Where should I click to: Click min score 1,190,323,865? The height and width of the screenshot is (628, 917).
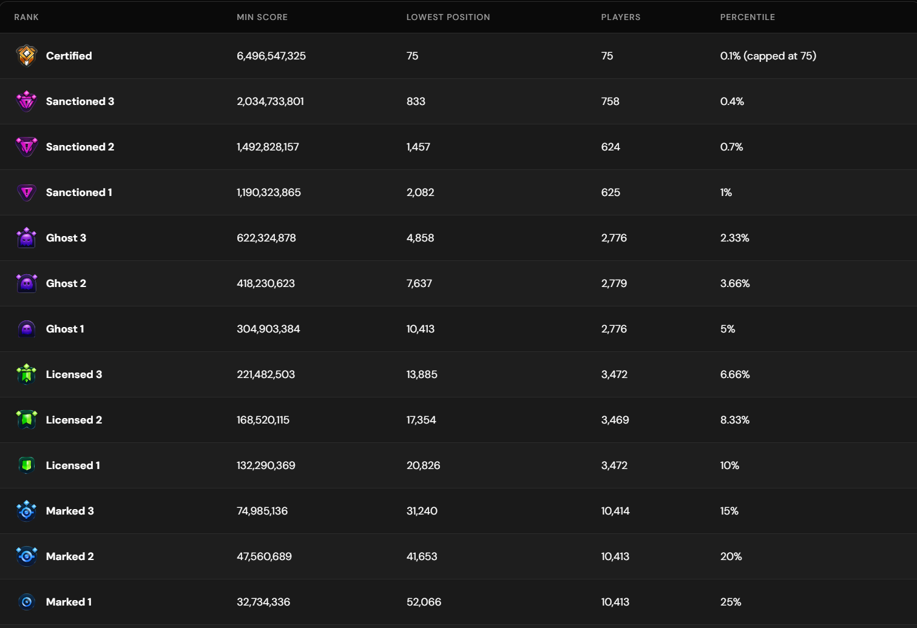269,192
